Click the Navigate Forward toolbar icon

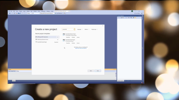(x=12, y=13)
